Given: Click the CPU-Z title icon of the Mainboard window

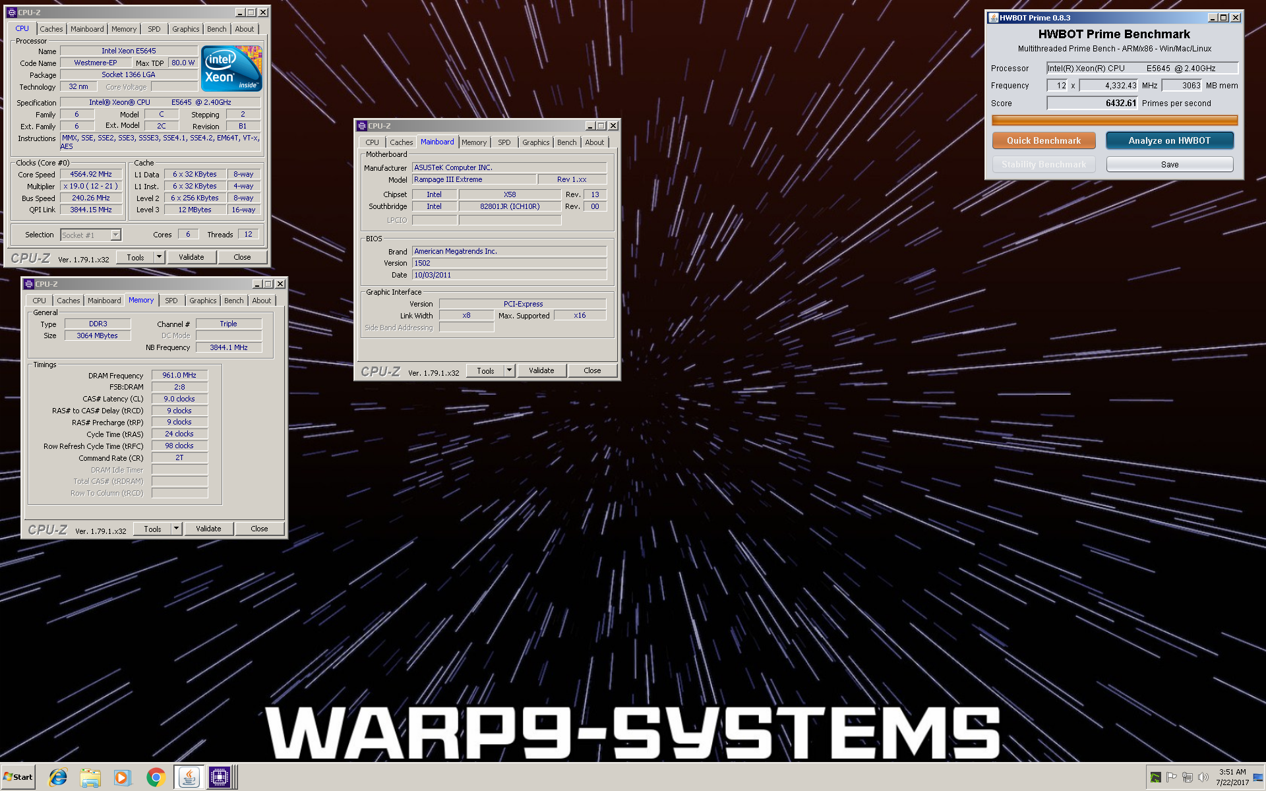Looking at the screenshot, I should coord(361,126).
